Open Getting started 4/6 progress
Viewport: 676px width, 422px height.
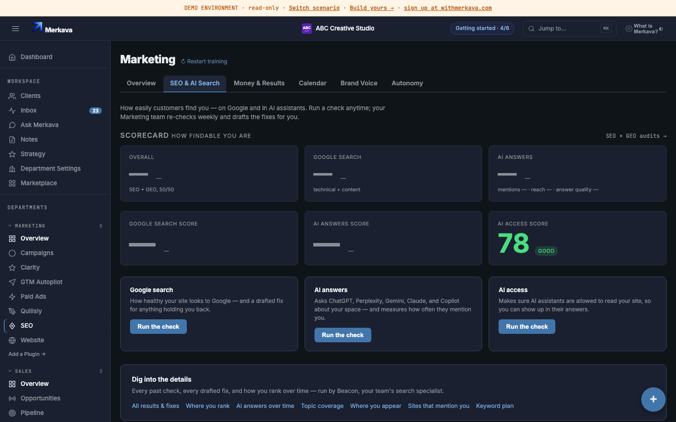[x=482, y=29]
